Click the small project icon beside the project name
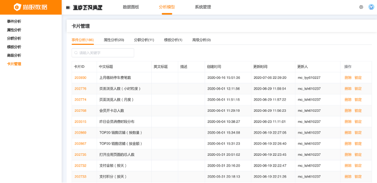 click(68, 8)
